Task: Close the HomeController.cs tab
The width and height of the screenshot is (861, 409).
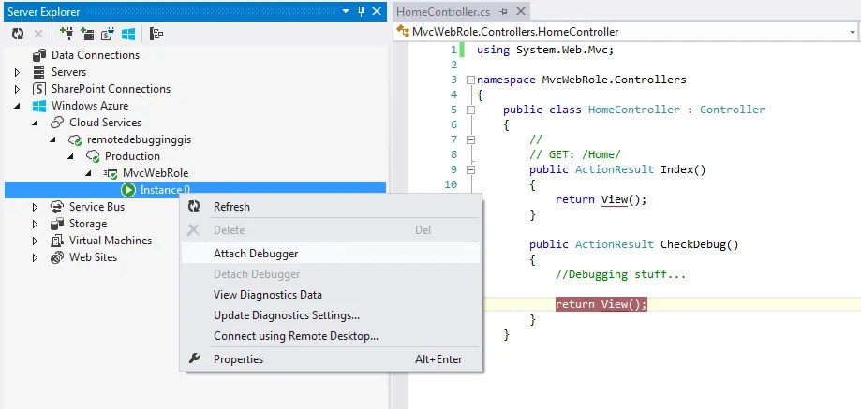Action: 521,11
